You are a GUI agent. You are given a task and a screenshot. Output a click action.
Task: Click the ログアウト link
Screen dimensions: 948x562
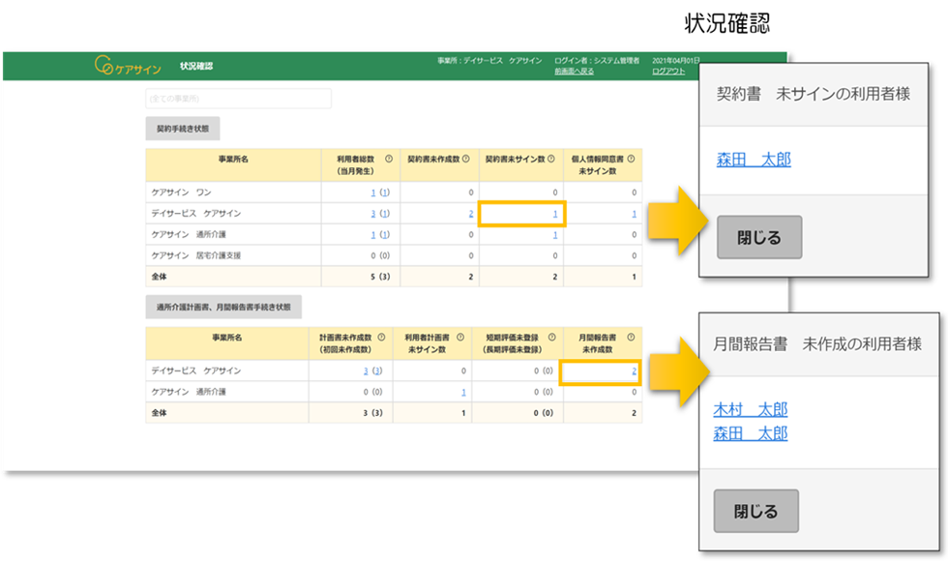coord(668,72)
